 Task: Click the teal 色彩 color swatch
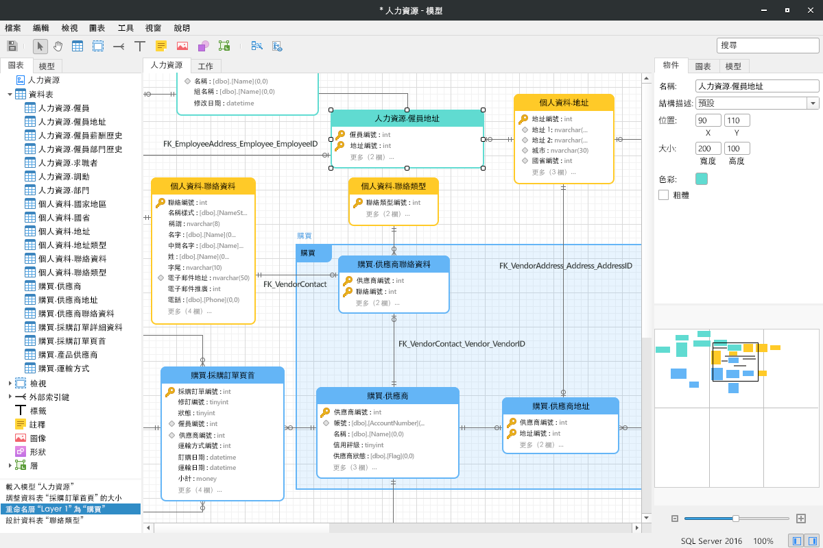tap(702, 179)
